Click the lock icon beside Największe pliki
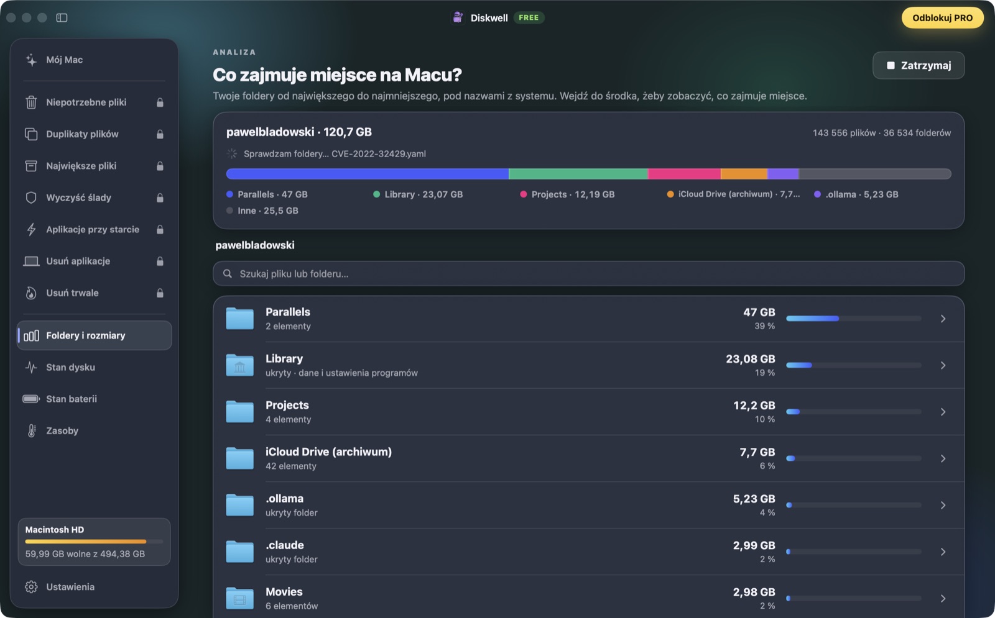Image resolution: width=995 pixels, height=618 pixels. click(x=160, y=166)
